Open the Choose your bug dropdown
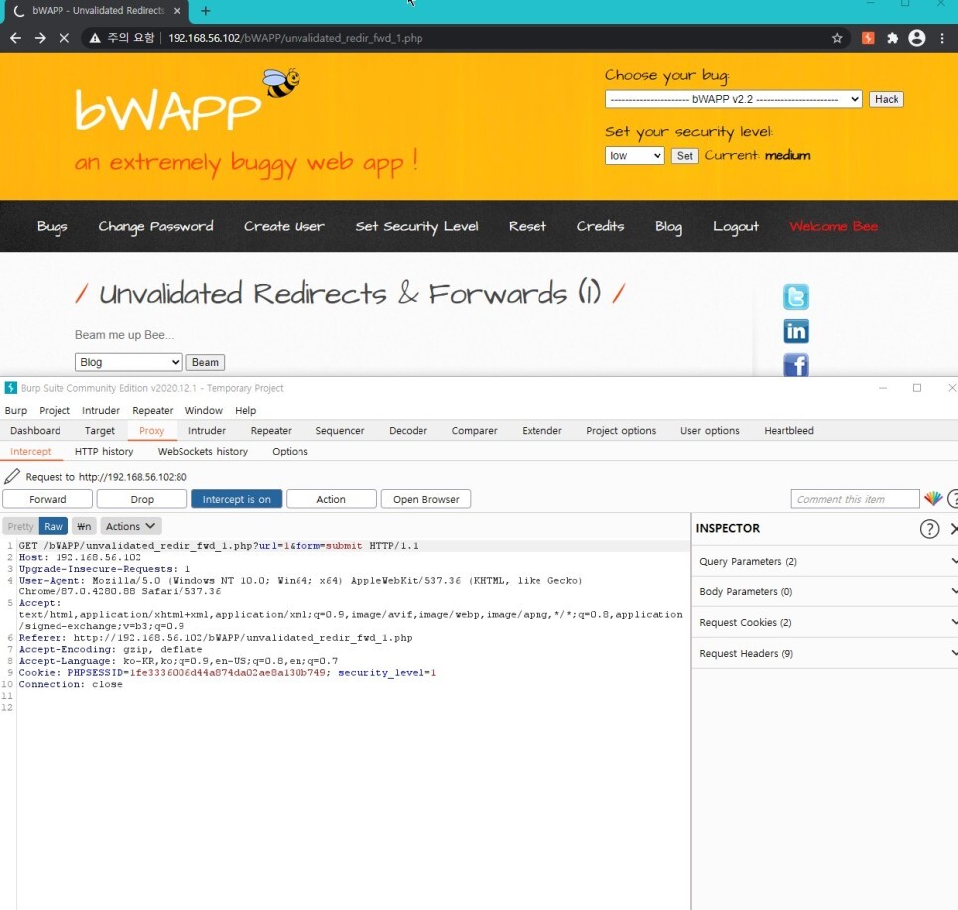The height and width of the screenshot is (910, 958). coord(733,99)
